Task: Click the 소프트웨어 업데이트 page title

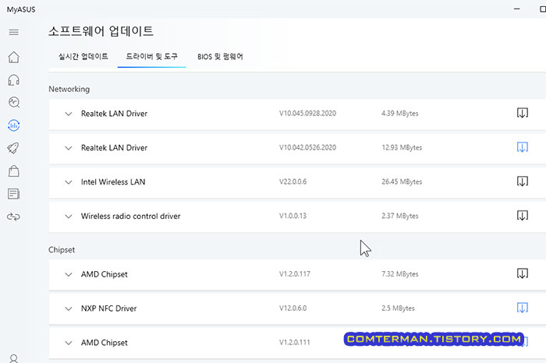Action: tap(101, 31)
